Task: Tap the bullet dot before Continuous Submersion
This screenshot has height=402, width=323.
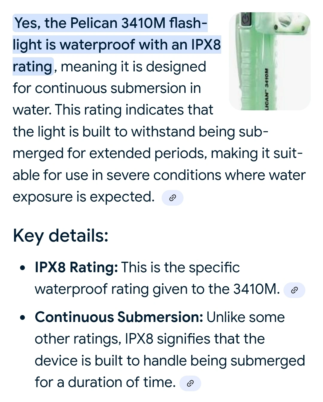Action: (23, 318)
